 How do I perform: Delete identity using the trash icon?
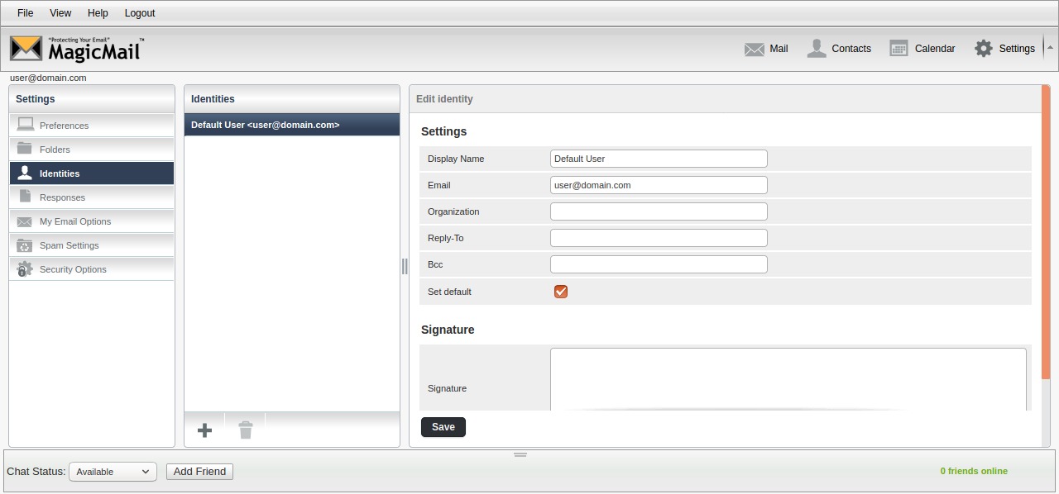click(246, 430)
